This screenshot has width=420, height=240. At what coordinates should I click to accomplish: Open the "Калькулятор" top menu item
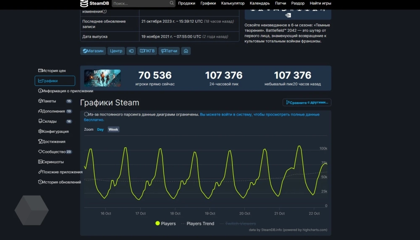pyautogui.click(x=233, y=3)
